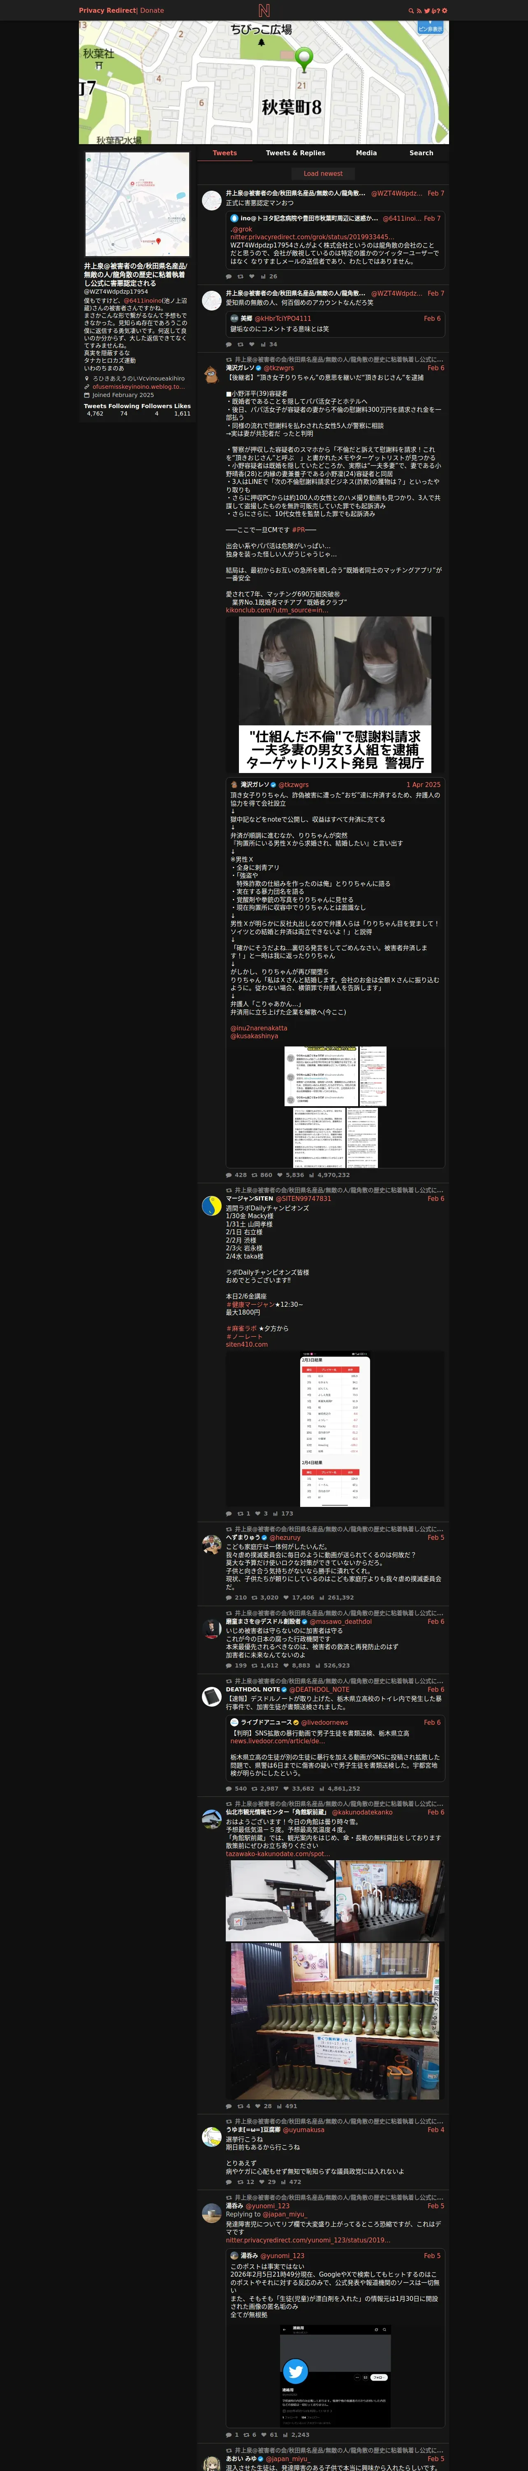Switch to the Tweets tab
The image size is (528, 2471).
coord(225,154)
